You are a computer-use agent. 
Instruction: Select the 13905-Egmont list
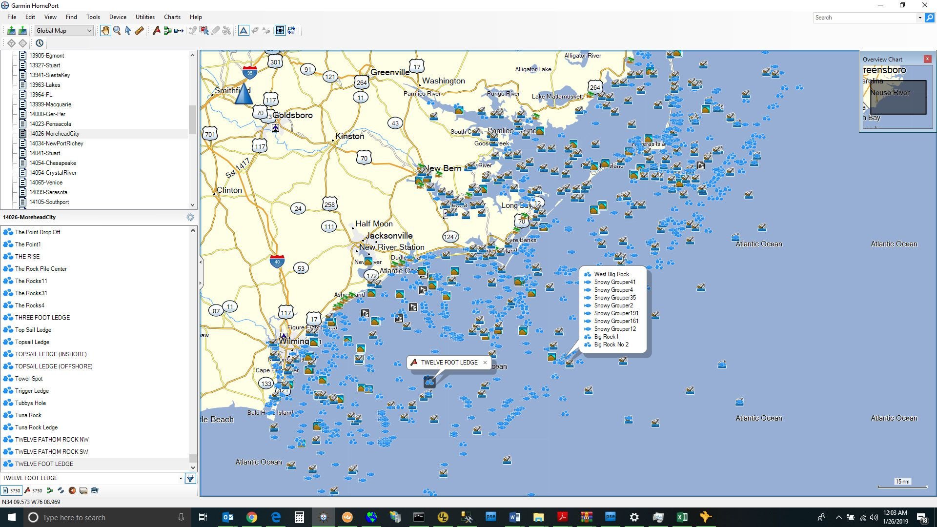click(46, 56)
